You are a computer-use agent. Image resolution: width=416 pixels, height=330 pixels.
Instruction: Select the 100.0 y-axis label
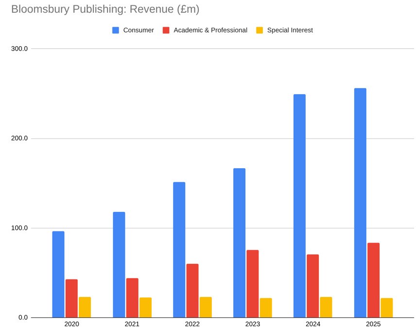[19, 228]
